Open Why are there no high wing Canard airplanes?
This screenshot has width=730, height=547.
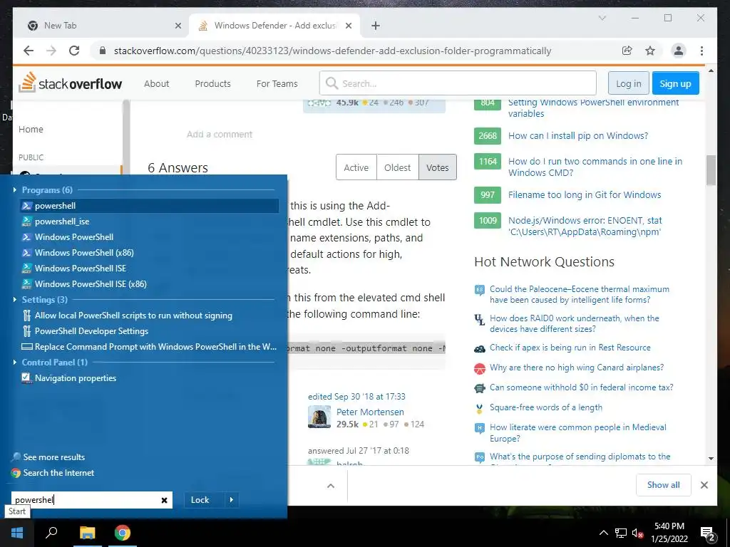(x=577, y=368)
